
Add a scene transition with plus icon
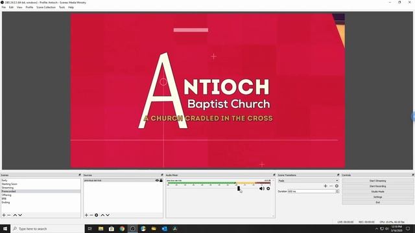326,186
